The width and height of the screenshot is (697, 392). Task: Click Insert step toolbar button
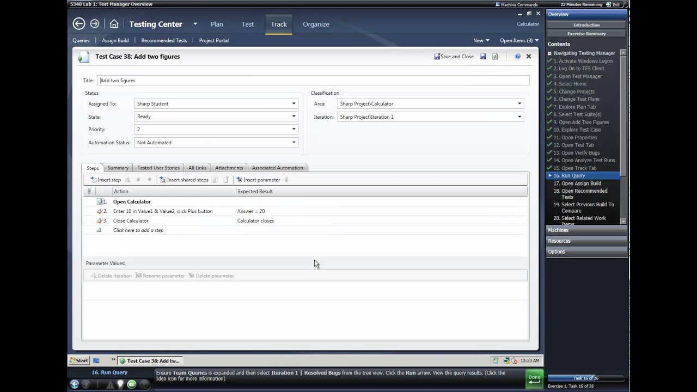(106, 180)
